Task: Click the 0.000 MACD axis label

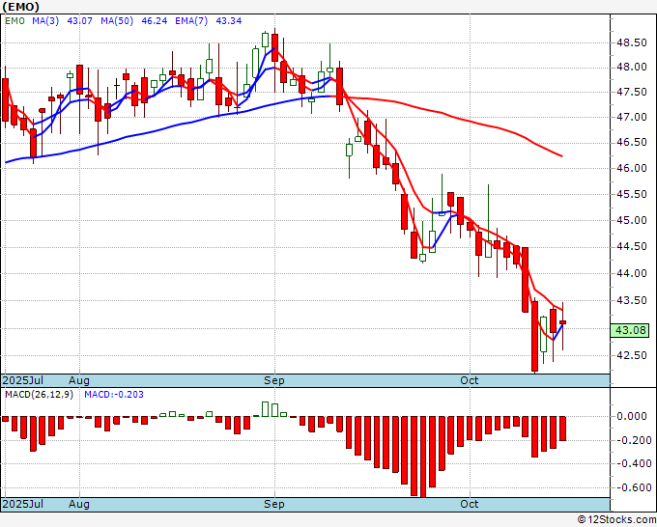Action: click(x=632, y=416)
